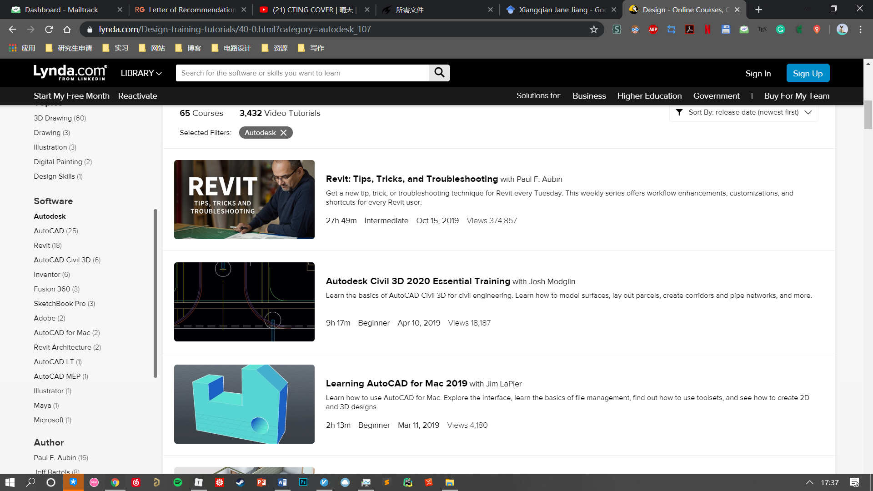Open Word from taskbar
The image size is (873, 491).
(282, 482)
